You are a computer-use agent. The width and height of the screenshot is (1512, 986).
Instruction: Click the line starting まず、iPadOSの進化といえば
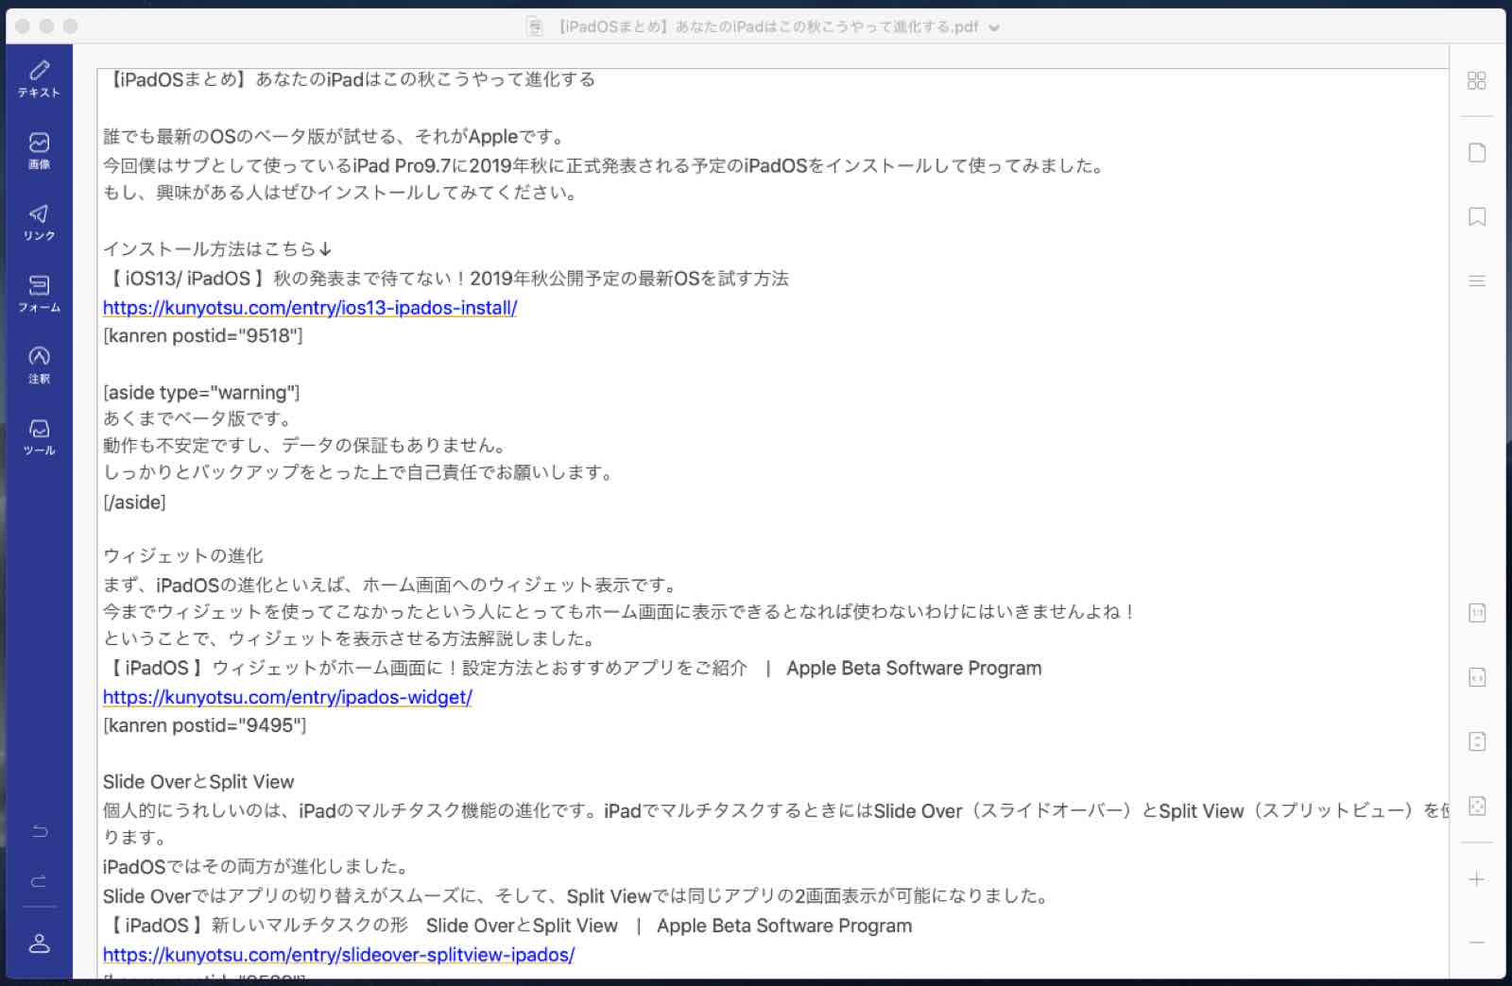(391, 586)
